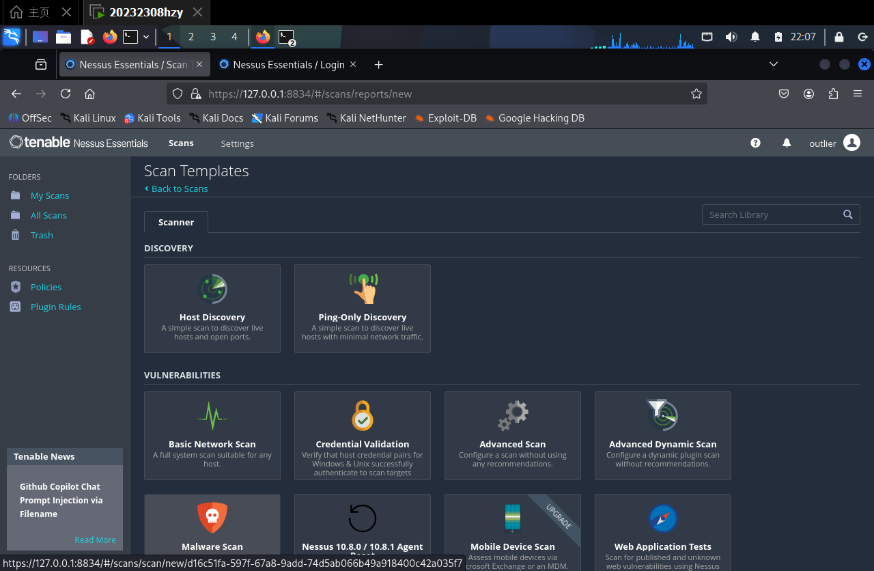Select the Web Application Tests template
The image size is (874, 571).
(x=663, y=533)
